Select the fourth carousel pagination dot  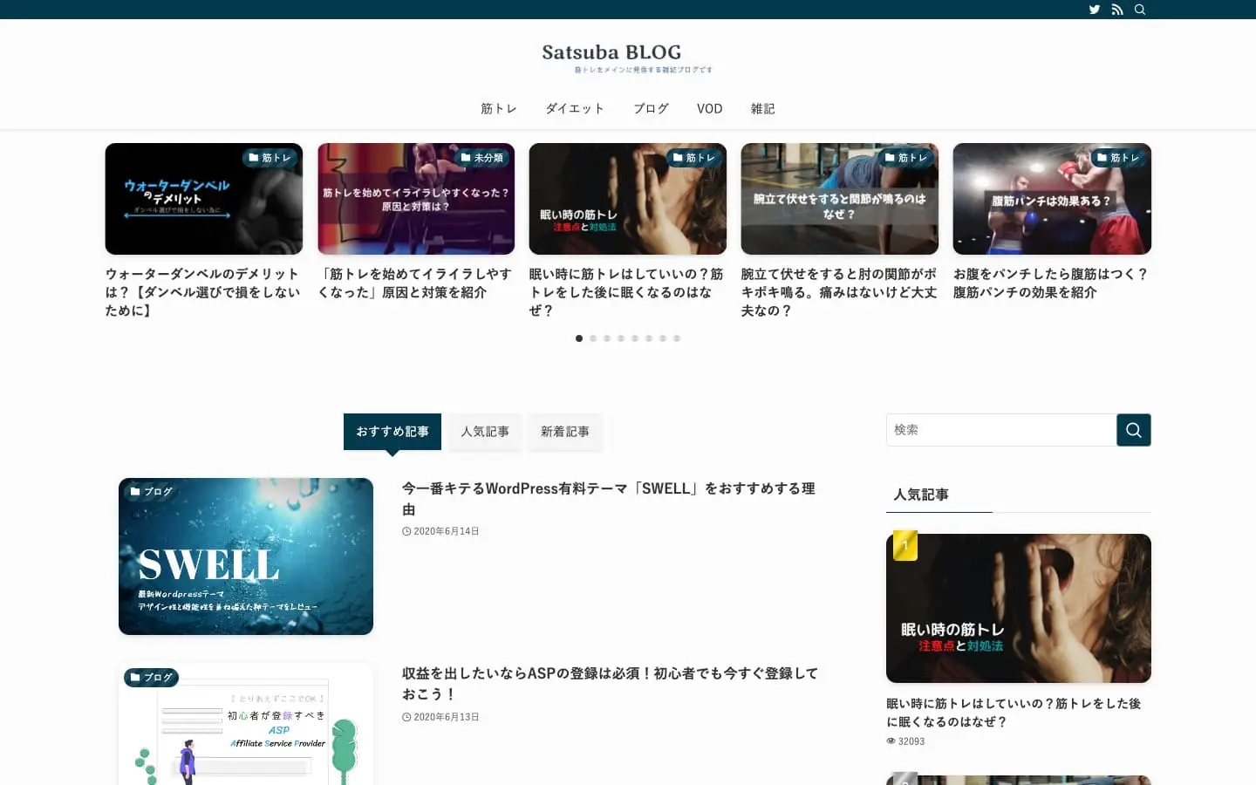[x=621, y=338]
